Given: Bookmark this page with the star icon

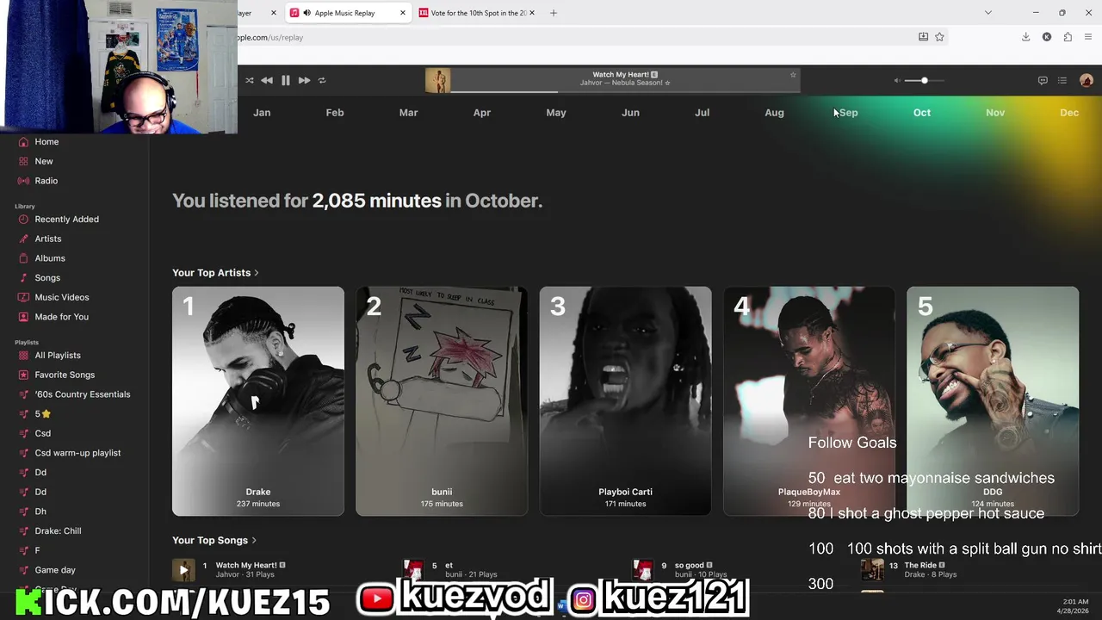Looking at the screenshot, I should coord(939,37).
